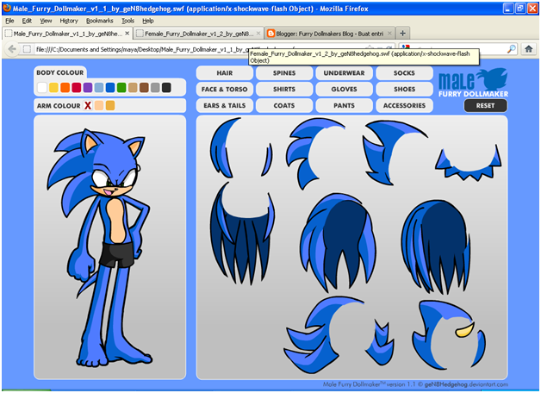
Task: Open the SHIRTS category
Action: 284,90
